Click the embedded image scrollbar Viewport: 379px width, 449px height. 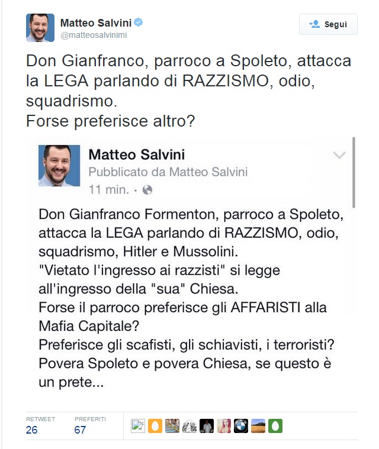coord(354,172)
